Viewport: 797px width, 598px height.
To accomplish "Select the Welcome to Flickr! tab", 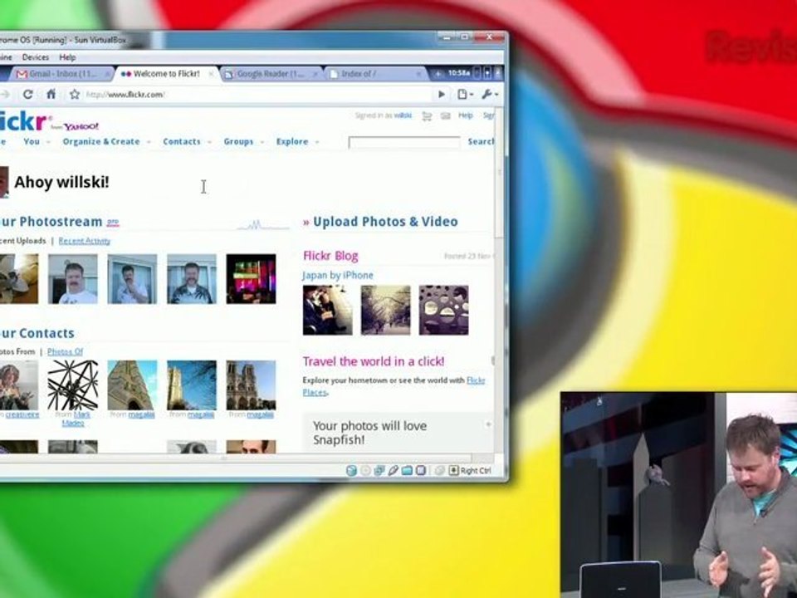I will (x=167, y=74).
